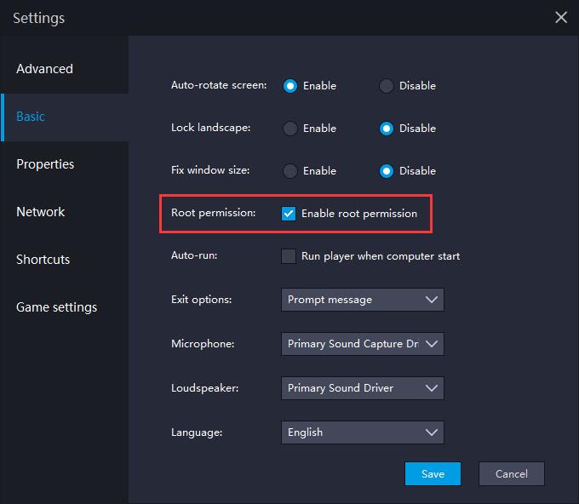Expand the Exit options dropdown
The width and height of the screenshot is (579, 504).
click(x=362, y=300)
